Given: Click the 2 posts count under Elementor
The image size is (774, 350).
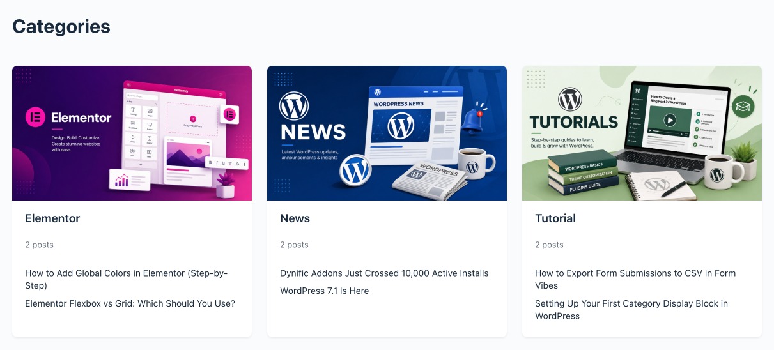Looking at the screenshot, I should [x=39, y=245].
